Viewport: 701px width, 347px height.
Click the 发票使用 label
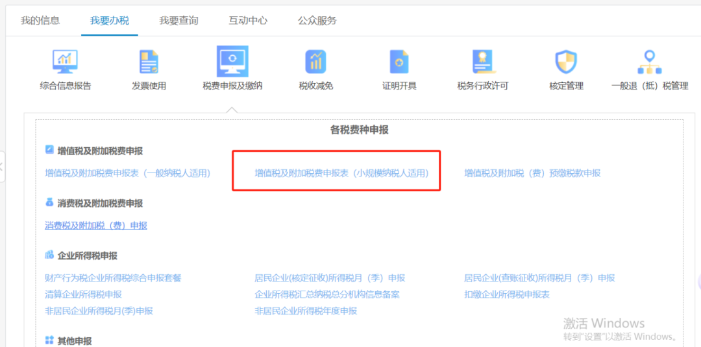(x=149, y=86)
